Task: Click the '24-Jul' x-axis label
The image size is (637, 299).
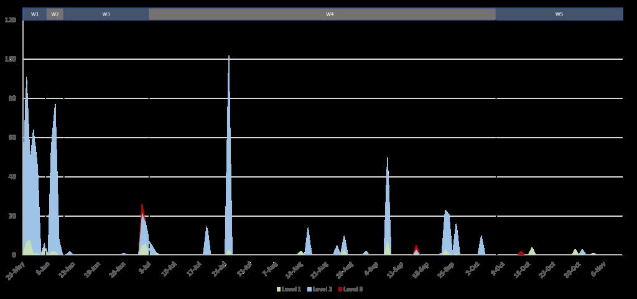Action: coord(218,268)
